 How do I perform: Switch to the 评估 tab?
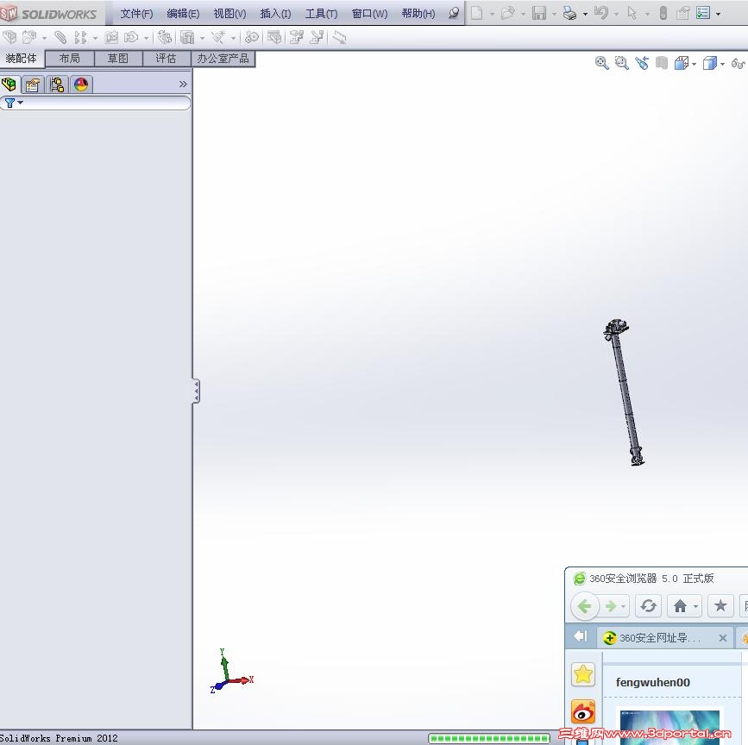pyautogui.click(x=166, y=59)
